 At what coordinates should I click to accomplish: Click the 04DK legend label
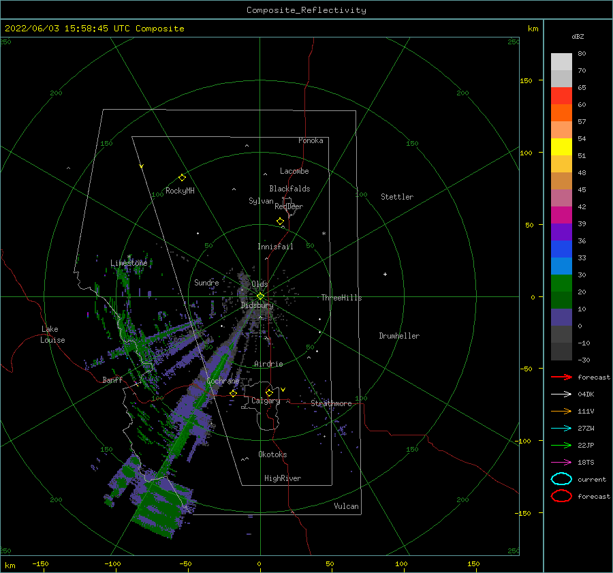[x=586, y=394]
